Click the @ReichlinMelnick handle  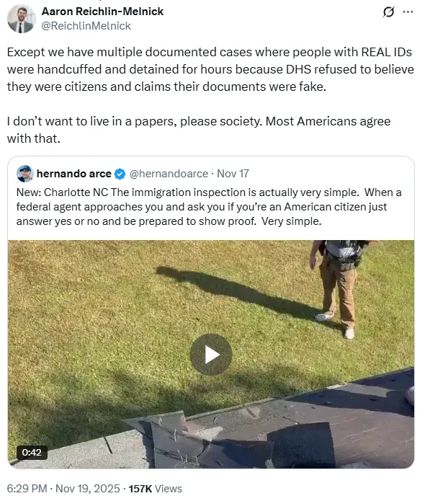(x=86, y=26)
